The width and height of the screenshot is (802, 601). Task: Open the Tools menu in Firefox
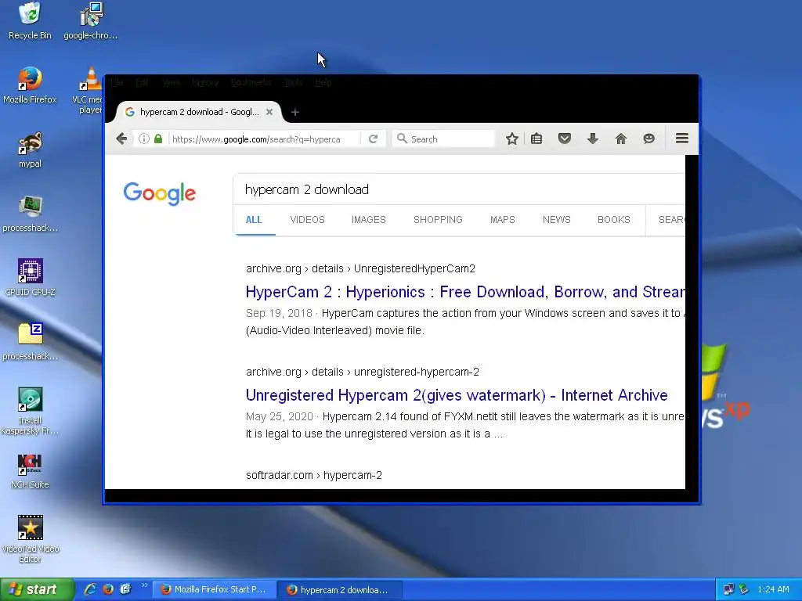(x=293, y=82)
